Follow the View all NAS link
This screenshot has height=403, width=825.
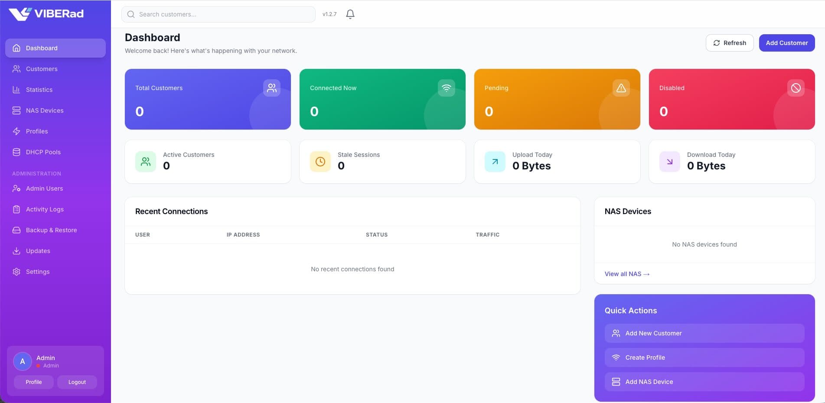(626, 273)
